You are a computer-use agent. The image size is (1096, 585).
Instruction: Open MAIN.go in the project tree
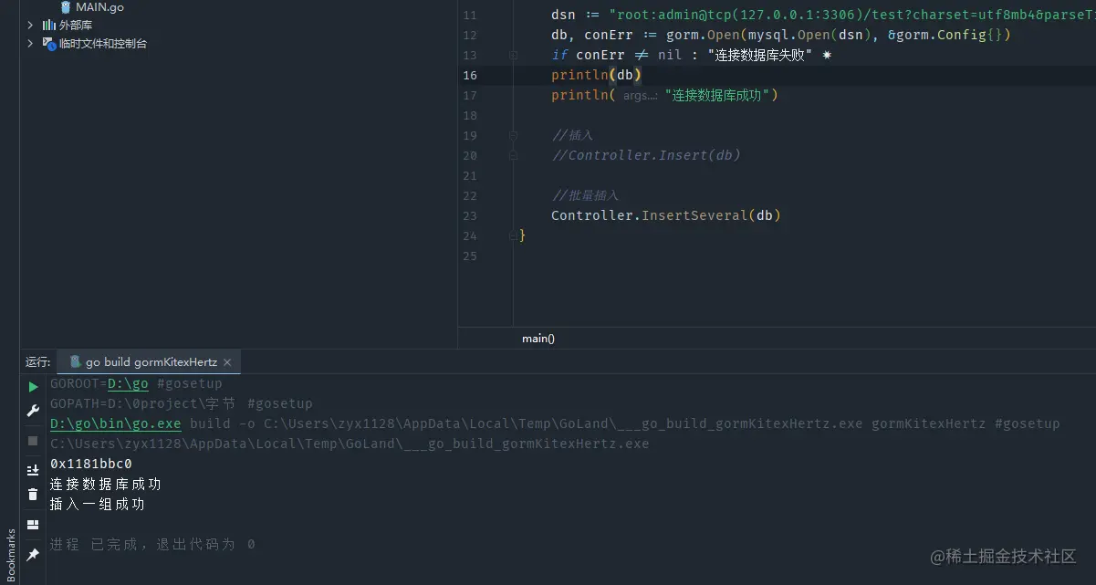(99, 7)
